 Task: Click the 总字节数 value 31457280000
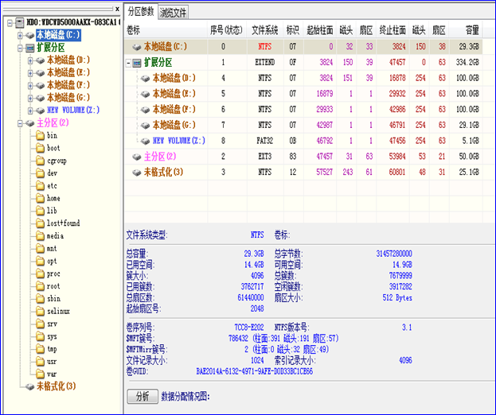(394, 254)
